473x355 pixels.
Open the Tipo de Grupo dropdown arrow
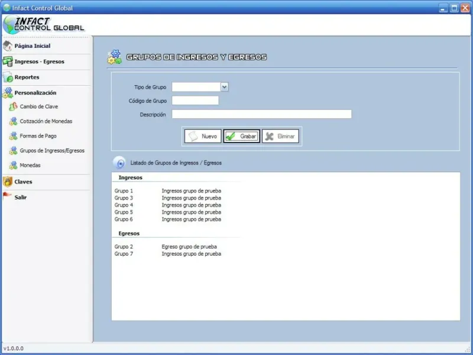pyautogui.click(x=224, y=87)
